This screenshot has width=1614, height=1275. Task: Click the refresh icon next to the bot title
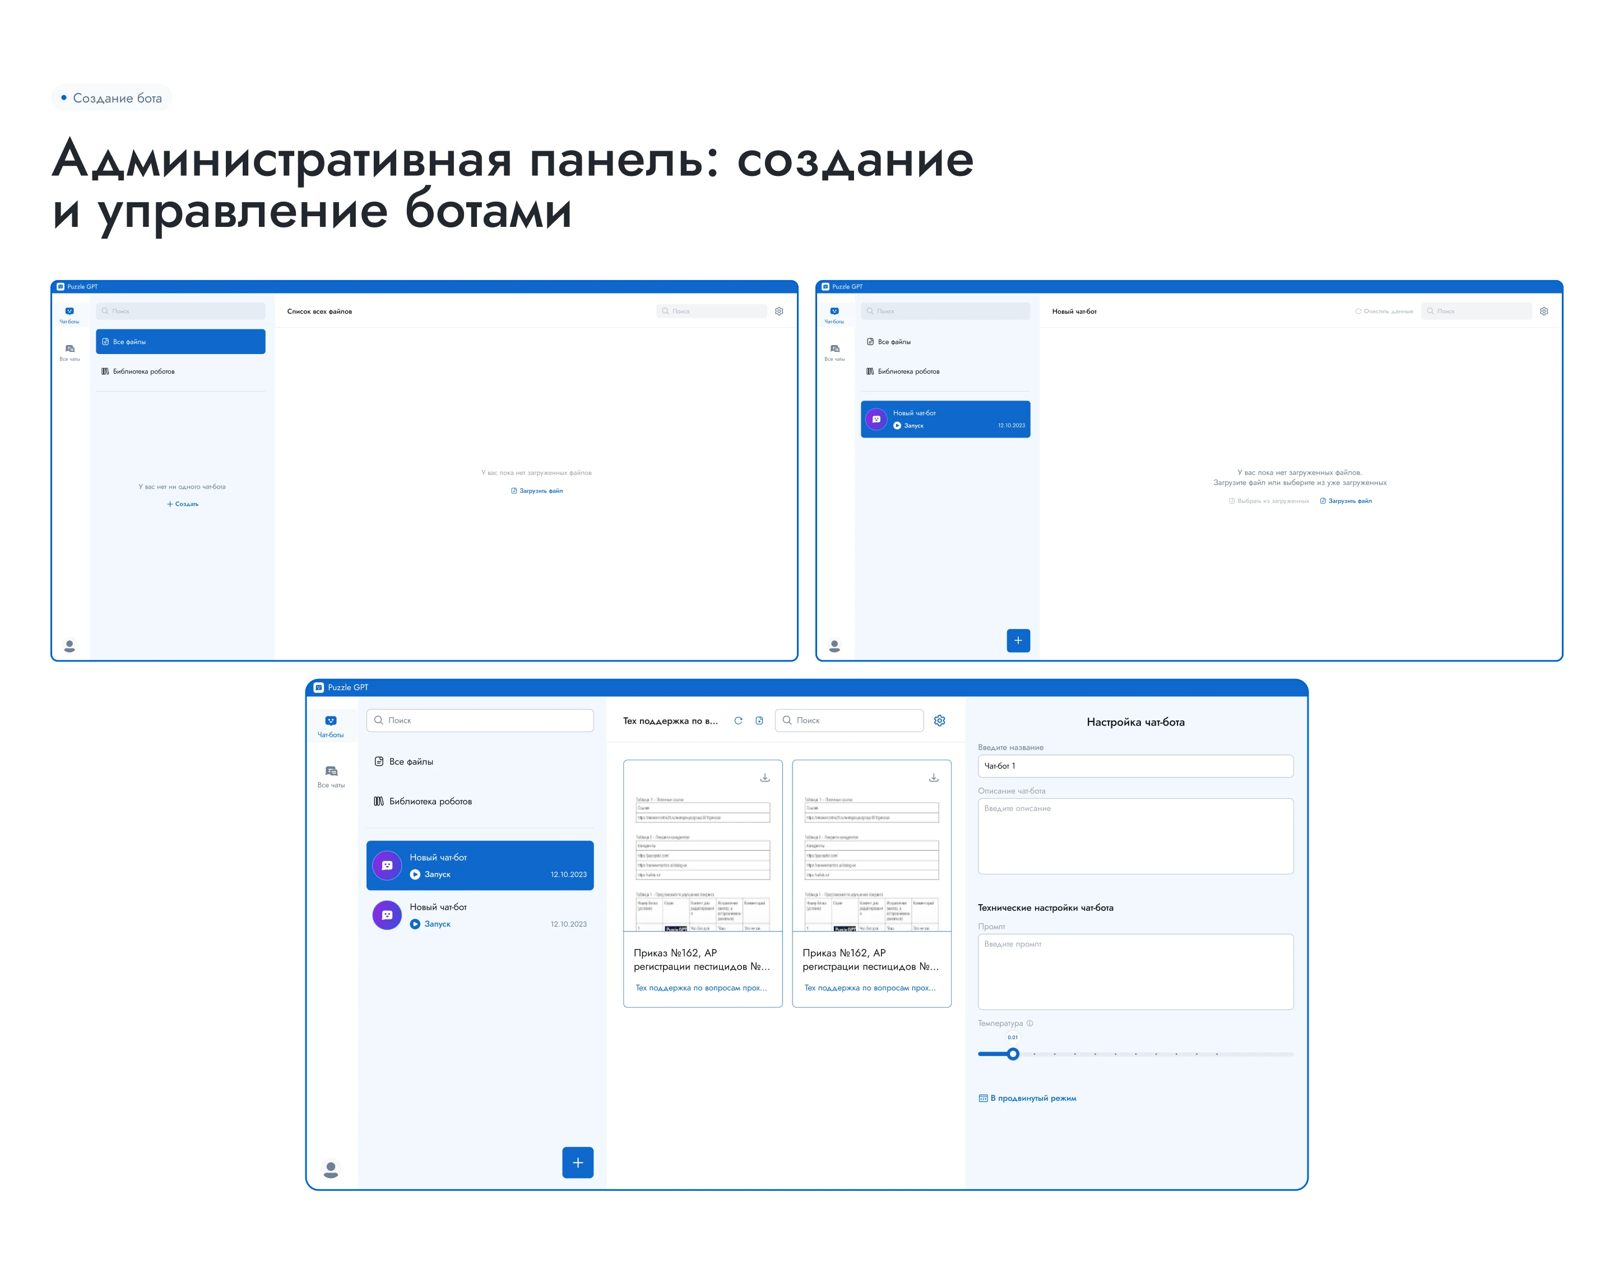[x=739, y=720]
